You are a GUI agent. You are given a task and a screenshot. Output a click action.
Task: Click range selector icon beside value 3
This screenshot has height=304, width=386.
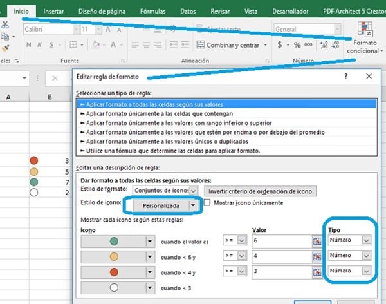[317, 272]
